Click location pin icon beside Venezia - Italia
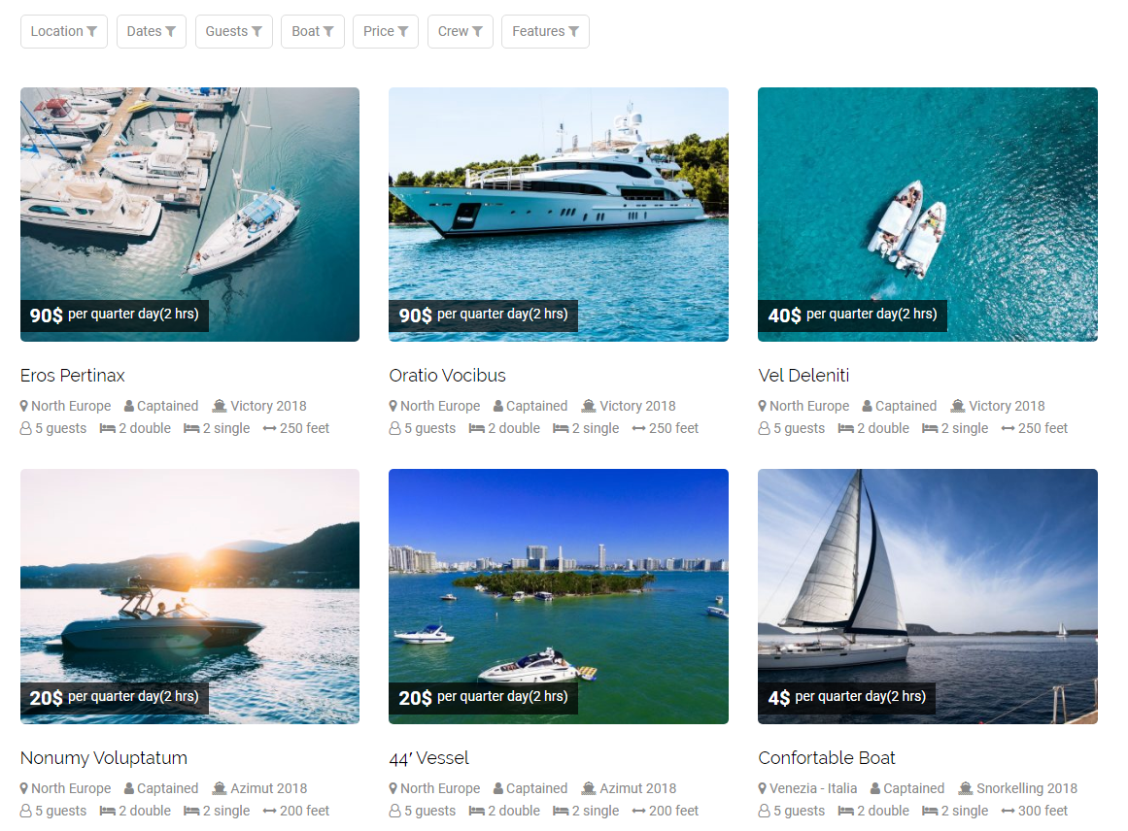Image resolution: width=1128 pixels, height=831 pixels. click(x=763, y=788)
